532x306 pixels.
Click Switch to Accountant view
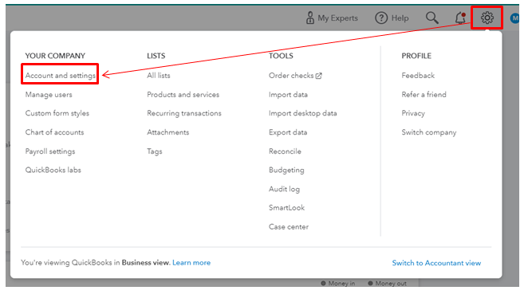436,263
